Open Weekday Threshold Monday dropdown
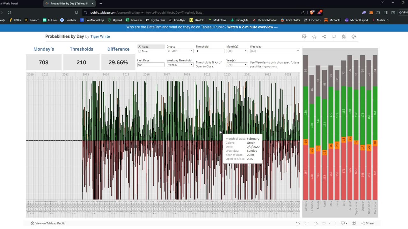This screenshot has width=408, height=229. click(x=180, y=65)
